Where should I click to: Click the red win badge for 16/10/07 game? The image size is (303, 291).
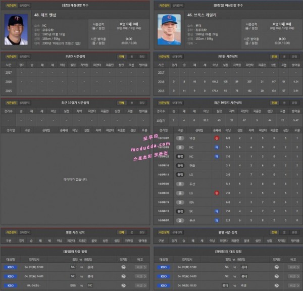pyautogui.click(x=216, y=137)
